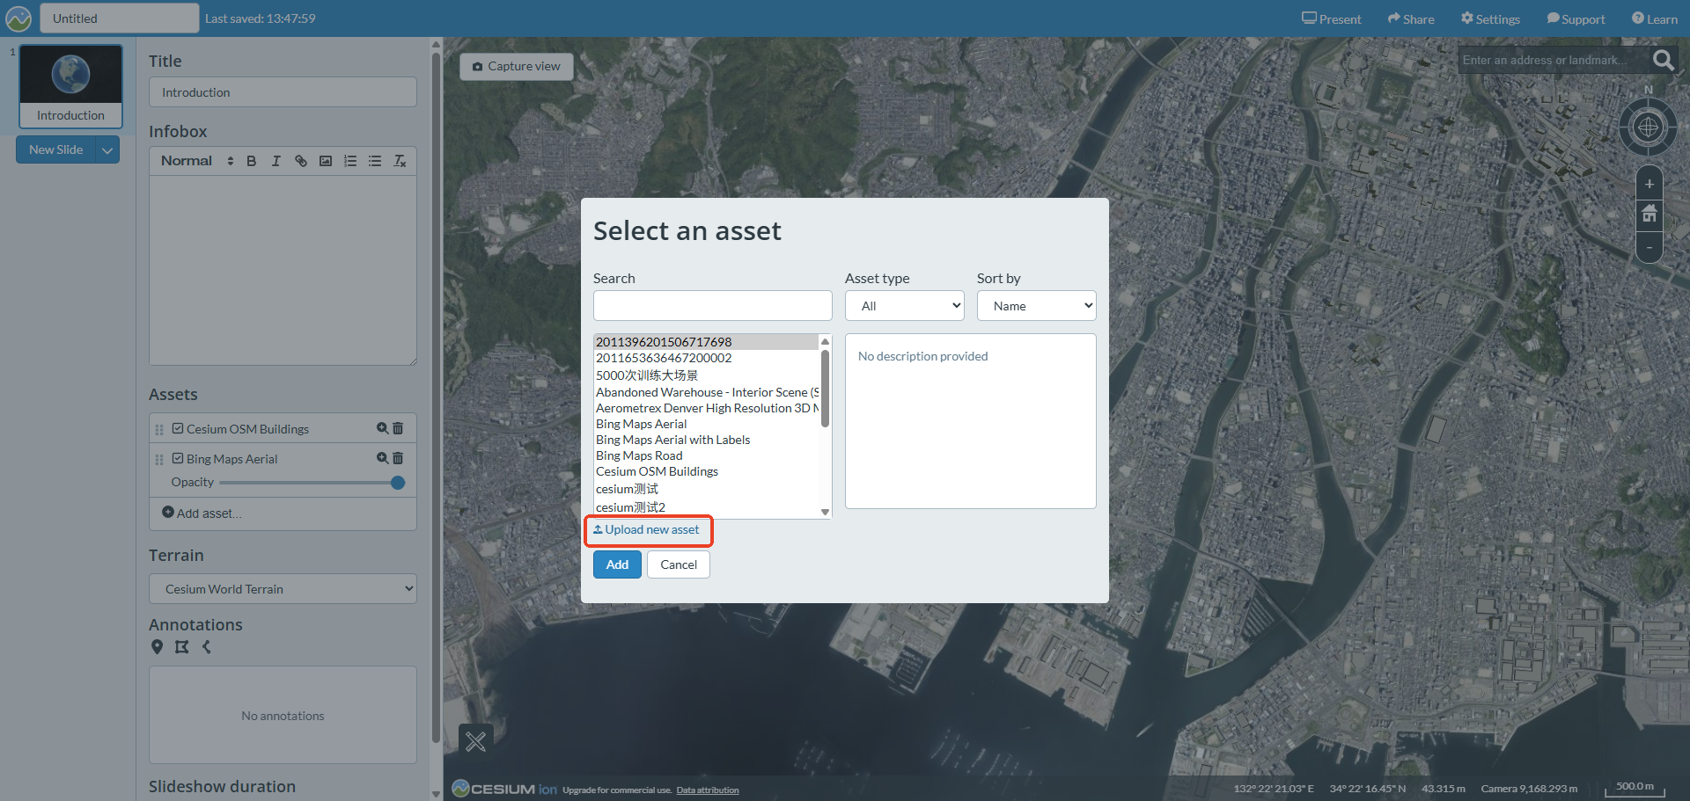1690x801 pixels.
Task: Click the Italic formatting icon
Action: click(x=276, y=161)
